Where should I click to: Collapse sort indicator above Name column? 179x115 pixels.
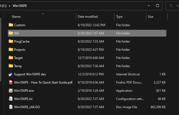tap(43, 14)
